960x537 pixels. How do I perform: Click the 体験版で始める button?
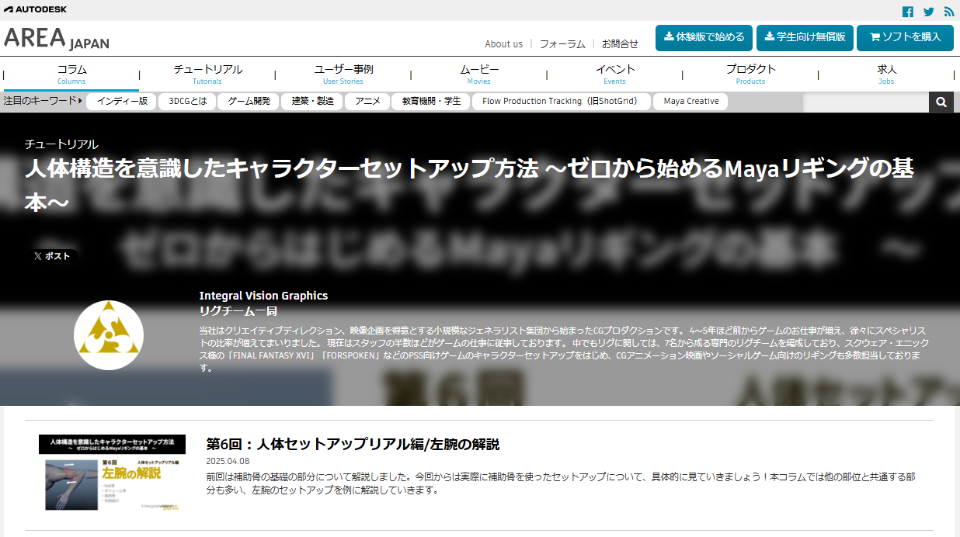(x=704, y=37)
